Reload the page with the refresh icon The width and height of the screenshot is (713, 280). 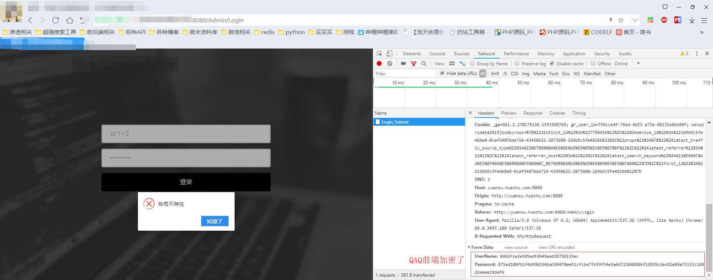click(x=56, y=20)
